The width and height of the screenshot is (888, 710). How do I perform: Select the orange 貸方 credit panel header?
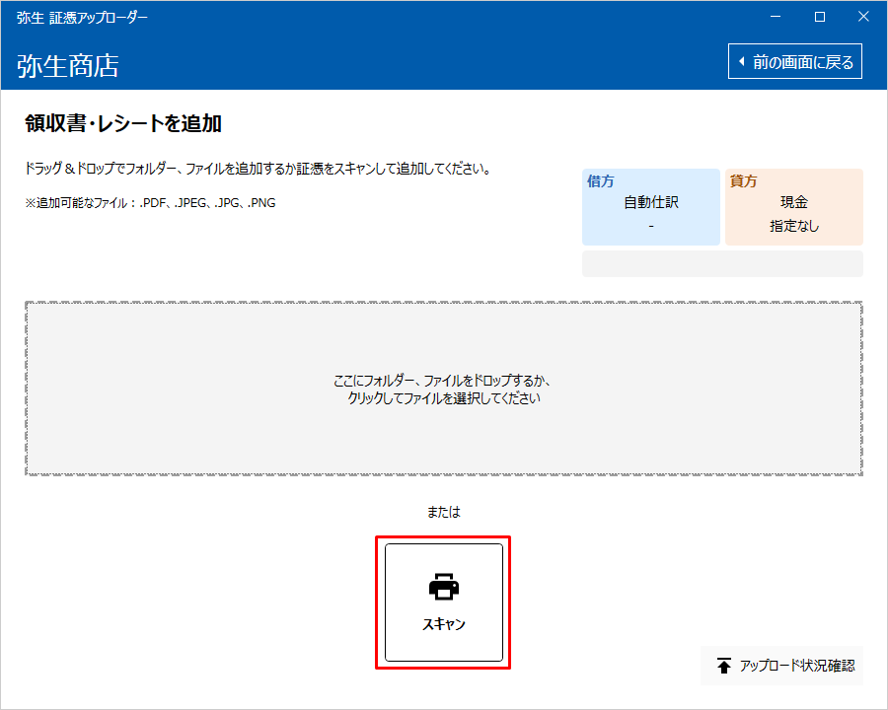point(744,181)
